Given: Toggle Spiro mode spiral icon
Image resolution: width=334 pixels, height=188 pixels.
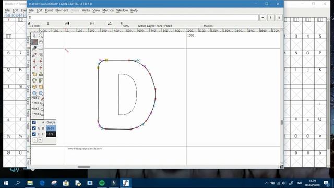Looking at the screenshot, I should click(x=41, y=55).
